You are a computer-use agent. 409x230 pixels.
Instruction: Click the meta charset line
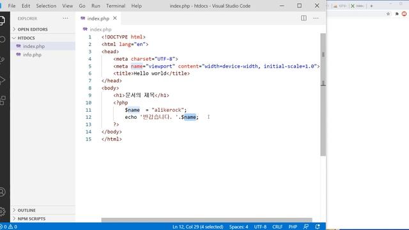pyautogui.click(x=146, y=59)
